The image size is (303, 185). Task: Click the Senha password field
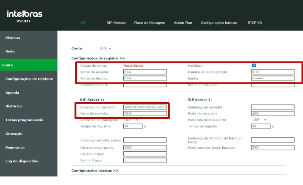tap(273, 78)
